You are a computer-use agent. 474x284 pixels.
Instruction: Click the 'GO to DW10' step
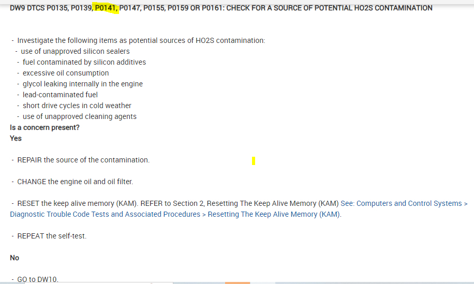point(38,279)
